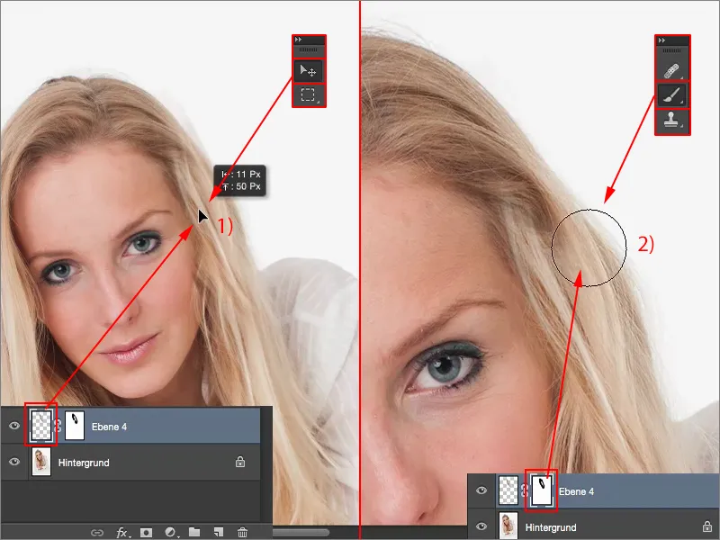Screen dimensions: 720x540
Task: Collapse the right screenshot's toolbar with double arrows
Action: 661,40
